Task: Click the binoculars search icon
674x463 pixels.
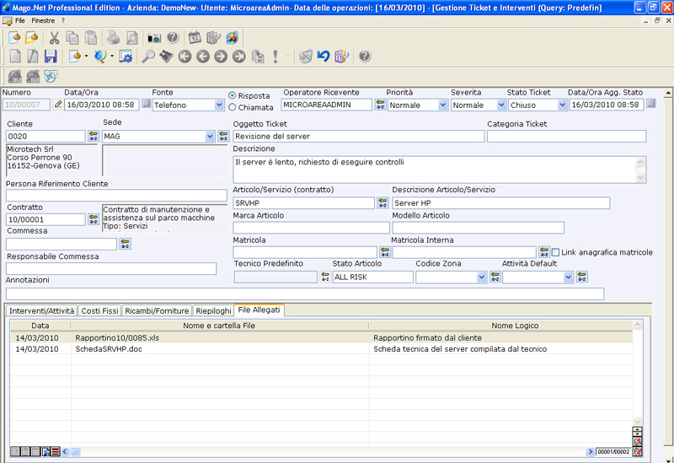Action: 166,57
